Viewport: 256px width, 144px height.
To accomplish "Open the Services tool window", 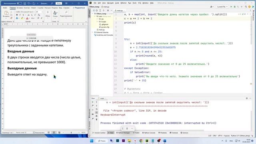I will click(x=184, y=133).
